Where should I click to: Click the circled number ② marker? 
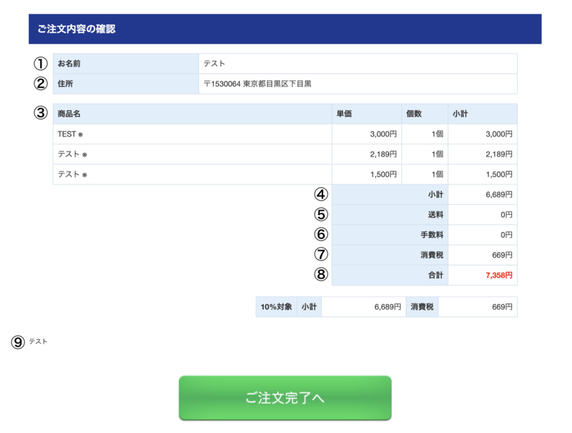point(40,84)
